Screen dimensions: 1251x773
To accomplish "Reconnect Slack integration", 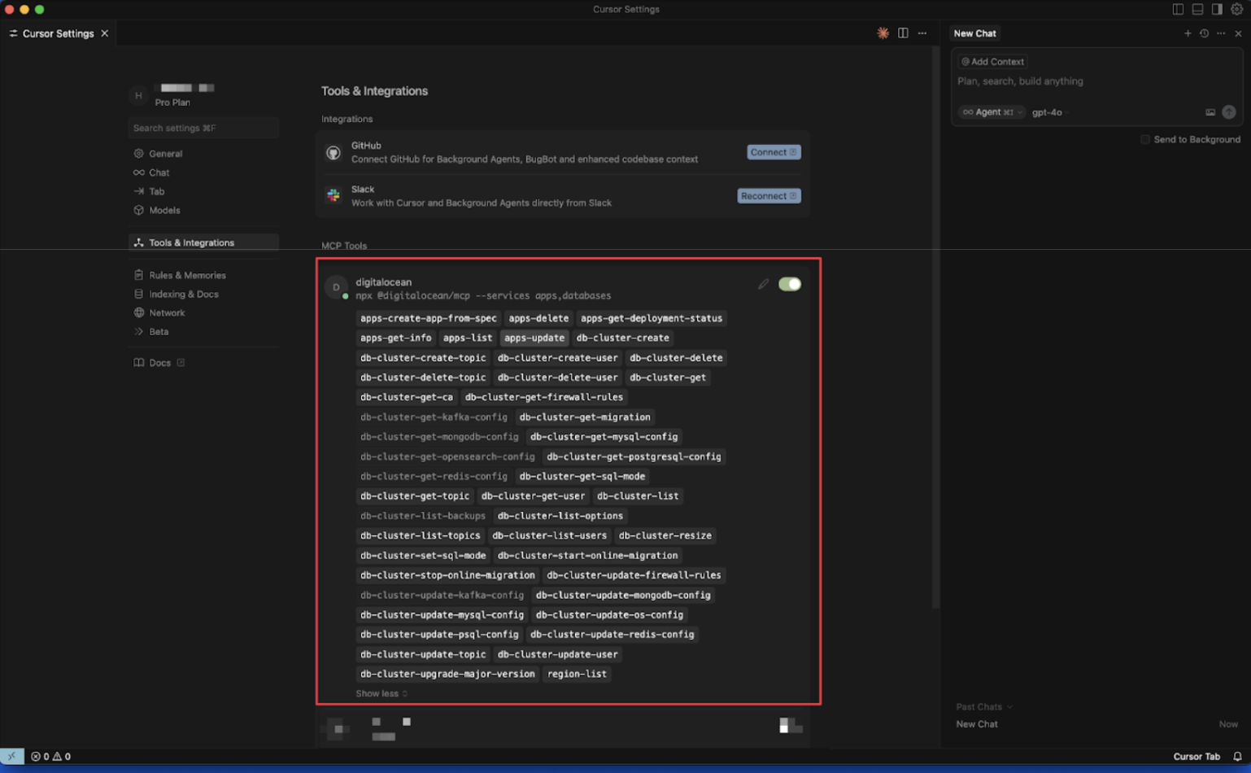I will [x=767, y=195].
